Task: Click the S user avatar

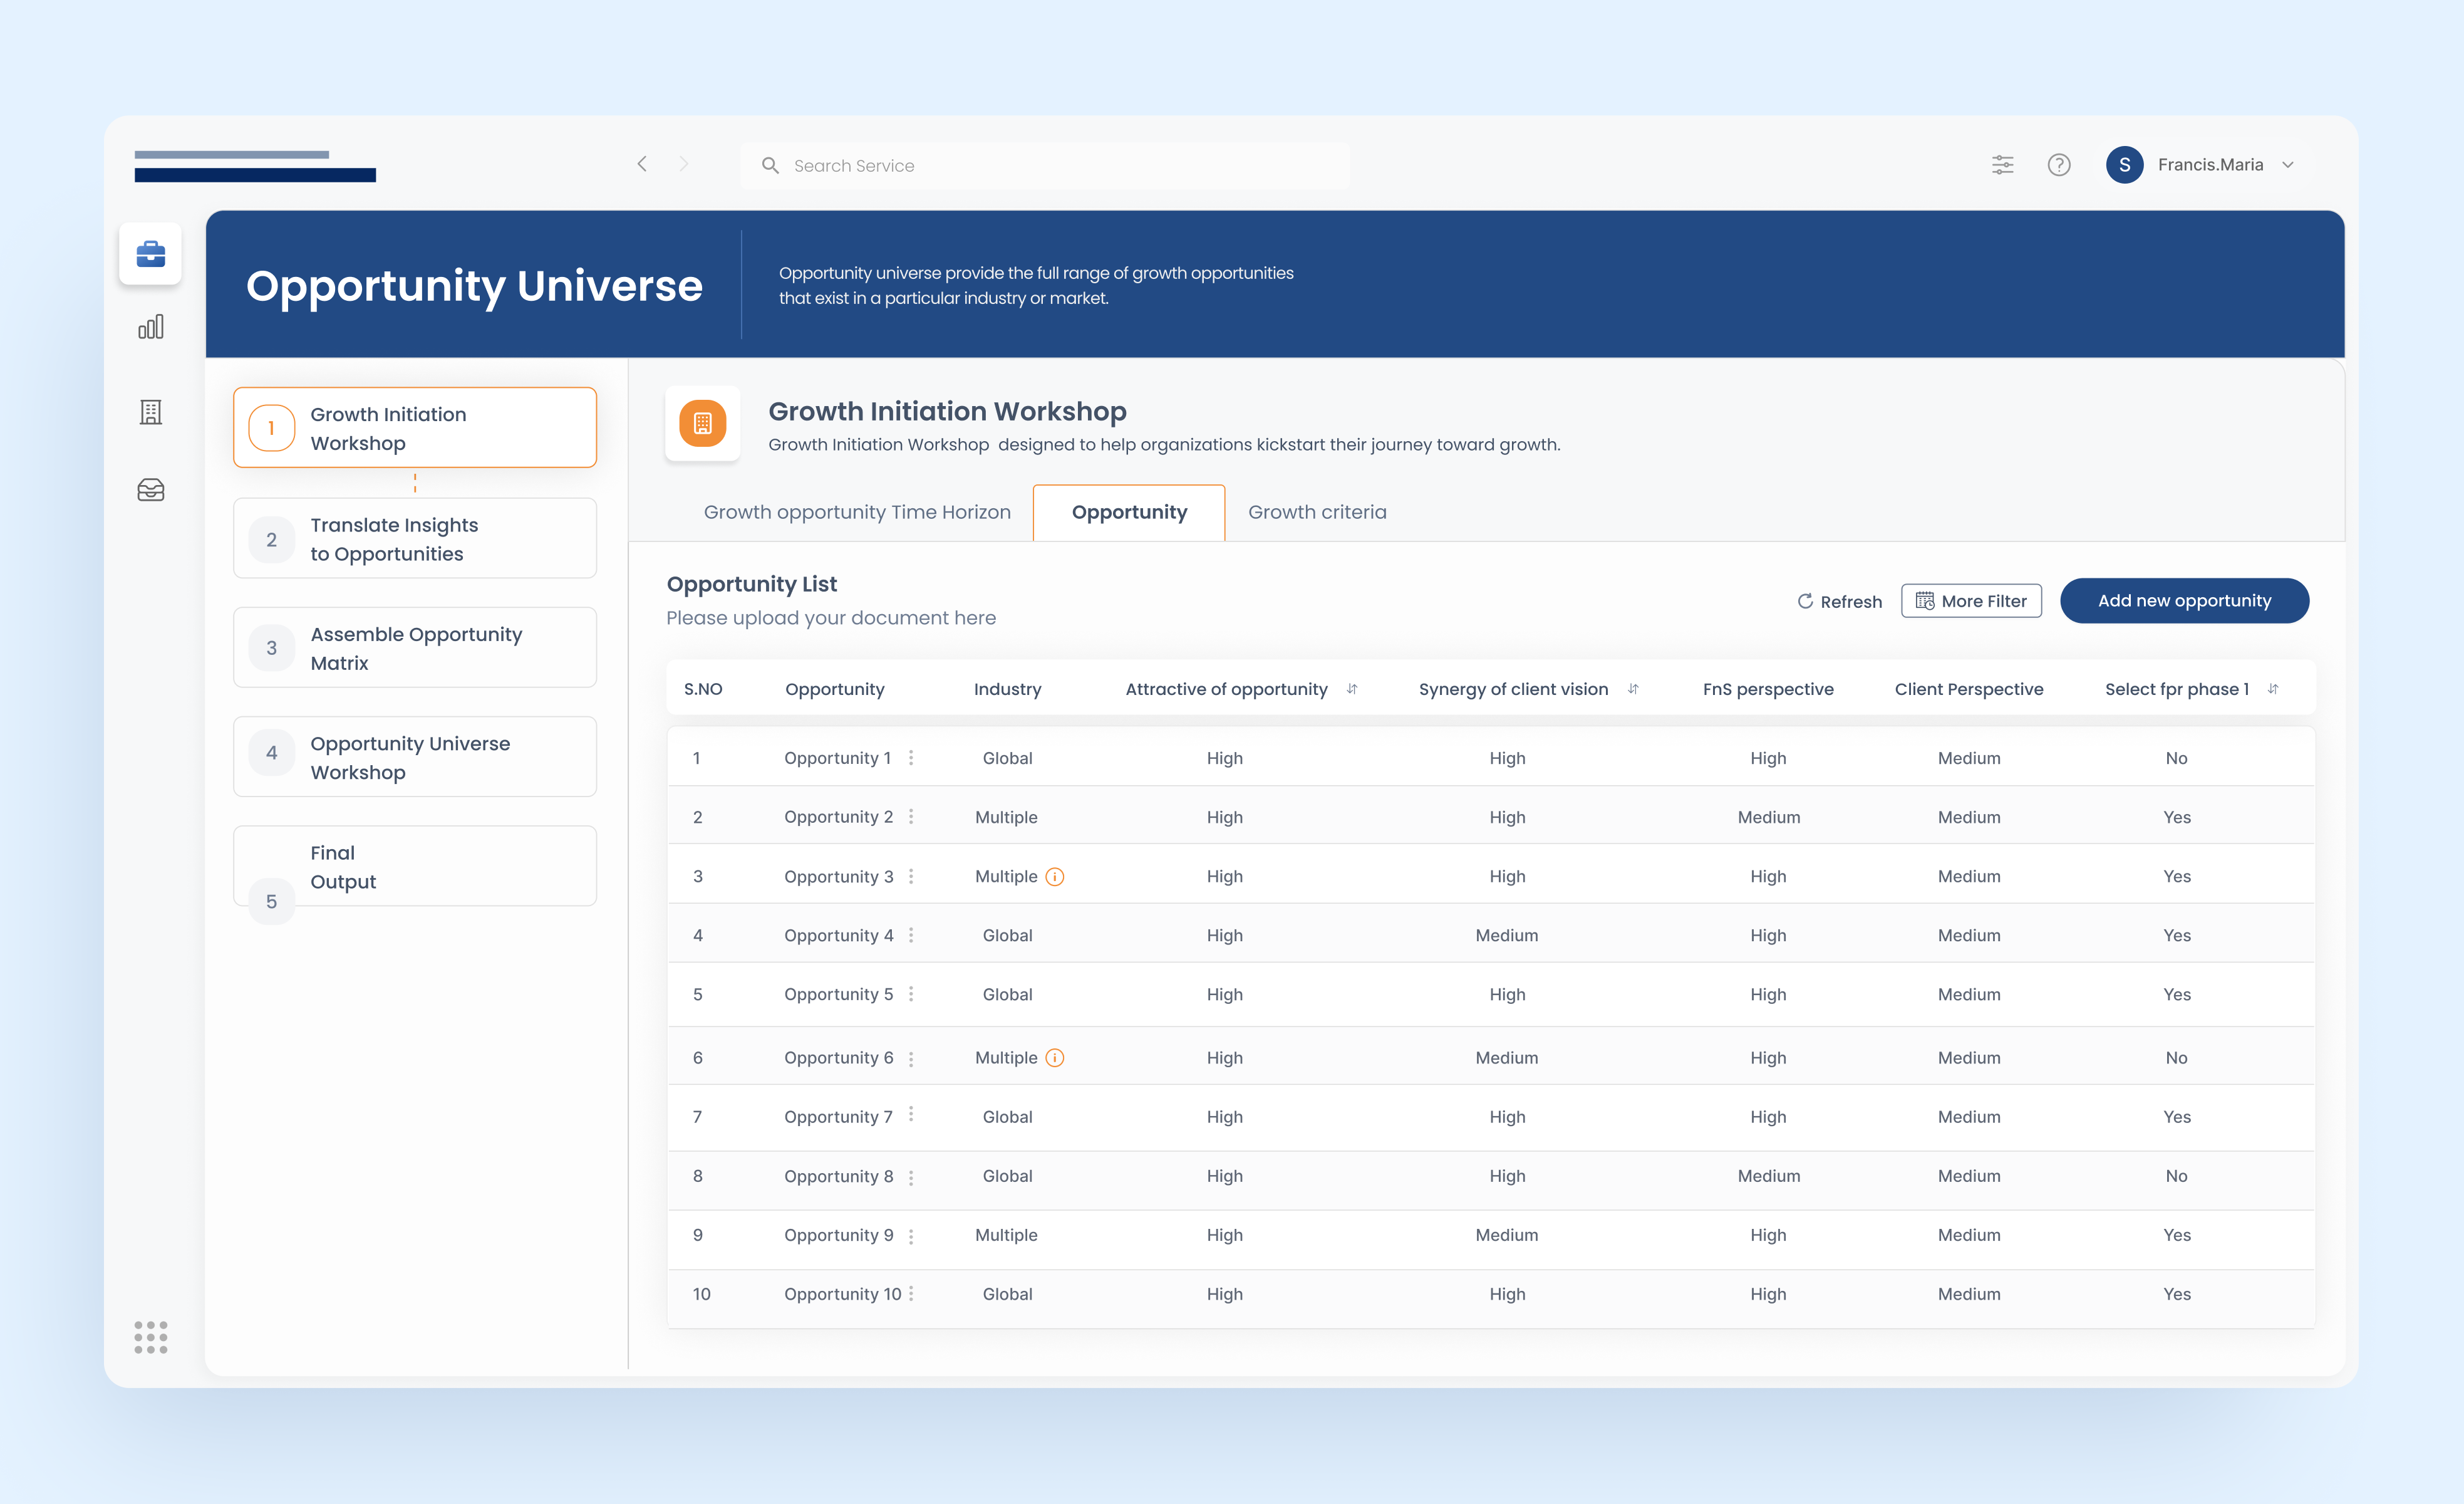Action: pyautogui.click(x=2124, y=165)
